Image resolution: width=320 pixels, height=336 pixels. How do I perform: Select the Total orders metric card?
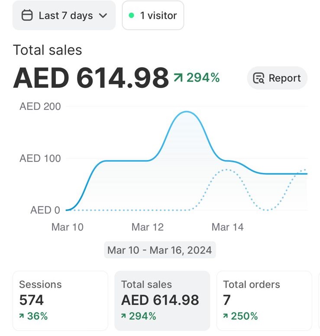pyautogui.click(x=264, y=301)
